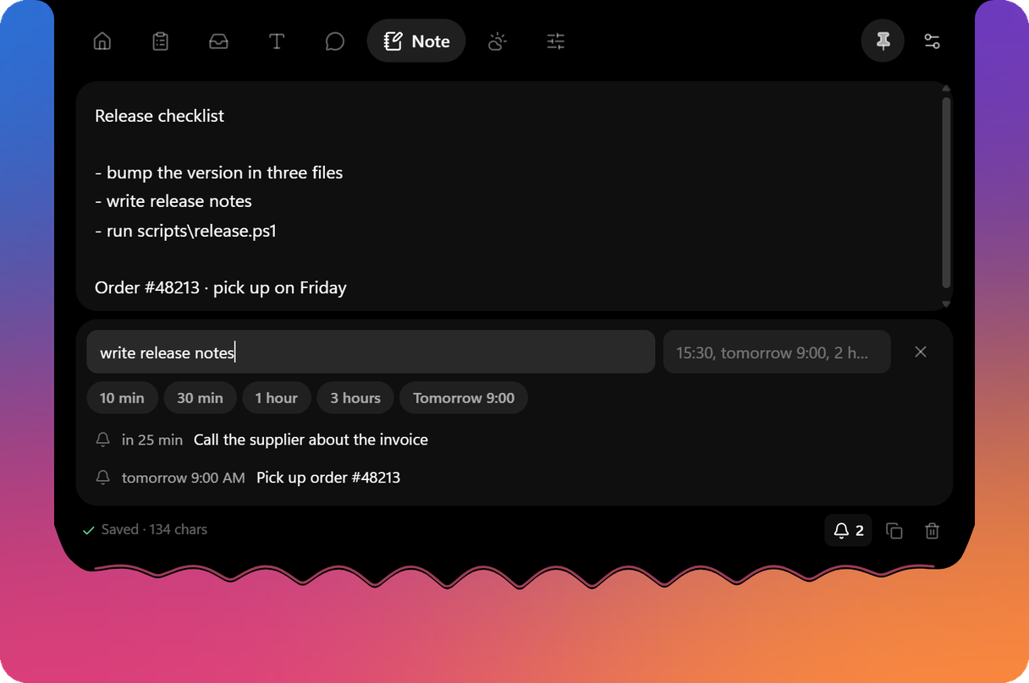
Task: Choose the 1 hour preset
Action: (277, 398)
